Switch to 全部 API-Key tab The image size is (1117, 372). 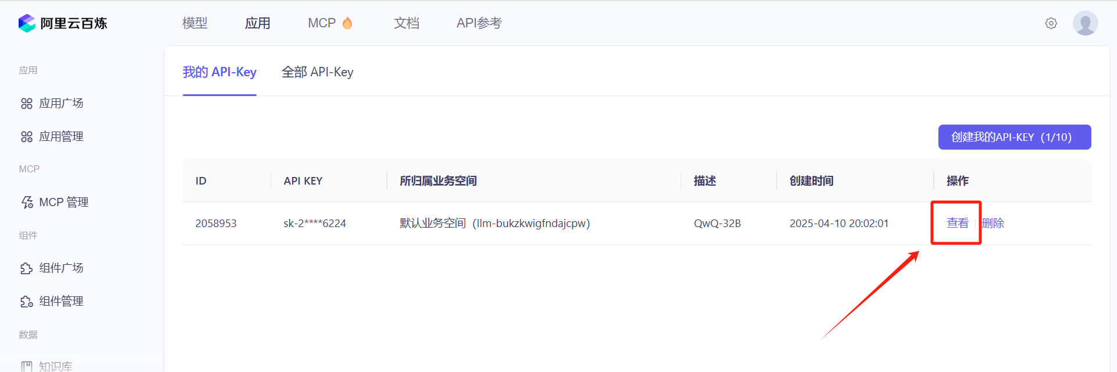point(318,72)
